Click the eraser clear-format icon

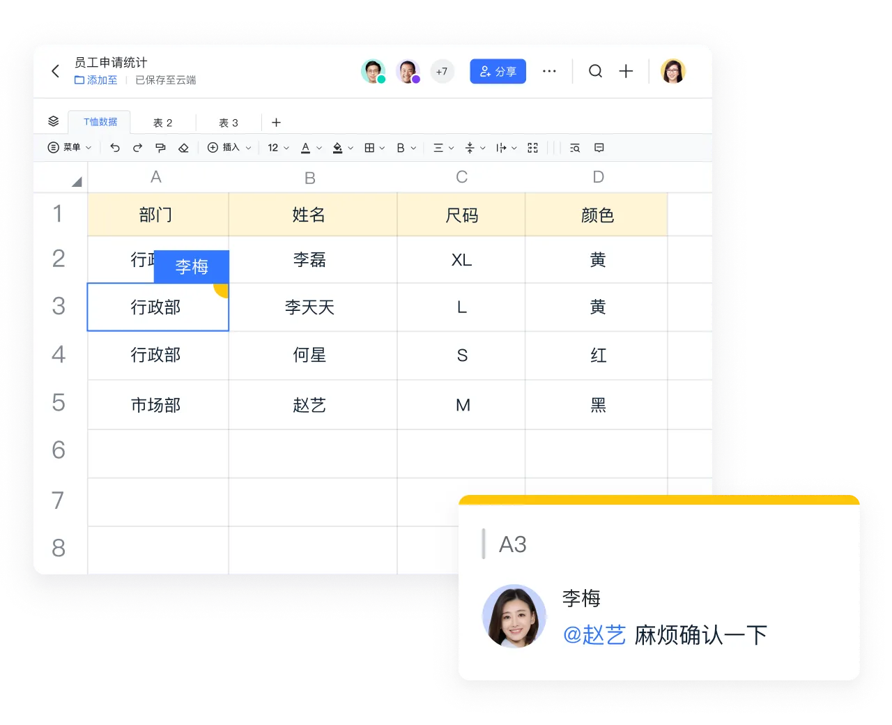(183, 148)
